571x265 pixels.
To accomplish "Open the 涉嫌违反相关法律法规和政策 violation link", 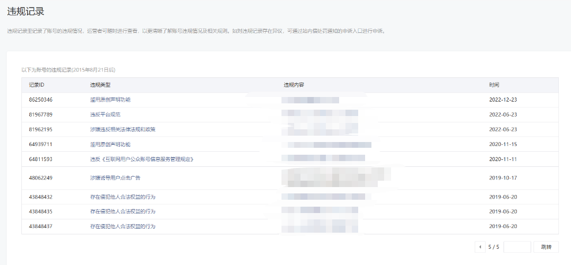I will point(122,129).
